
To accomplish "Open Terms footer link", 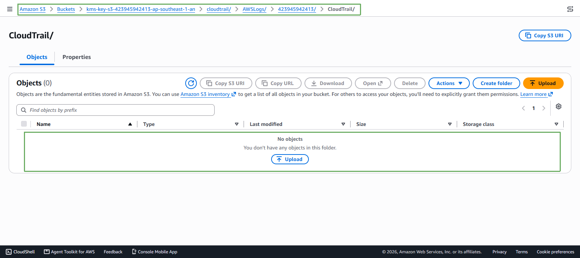I will click(x=522, y=252).
